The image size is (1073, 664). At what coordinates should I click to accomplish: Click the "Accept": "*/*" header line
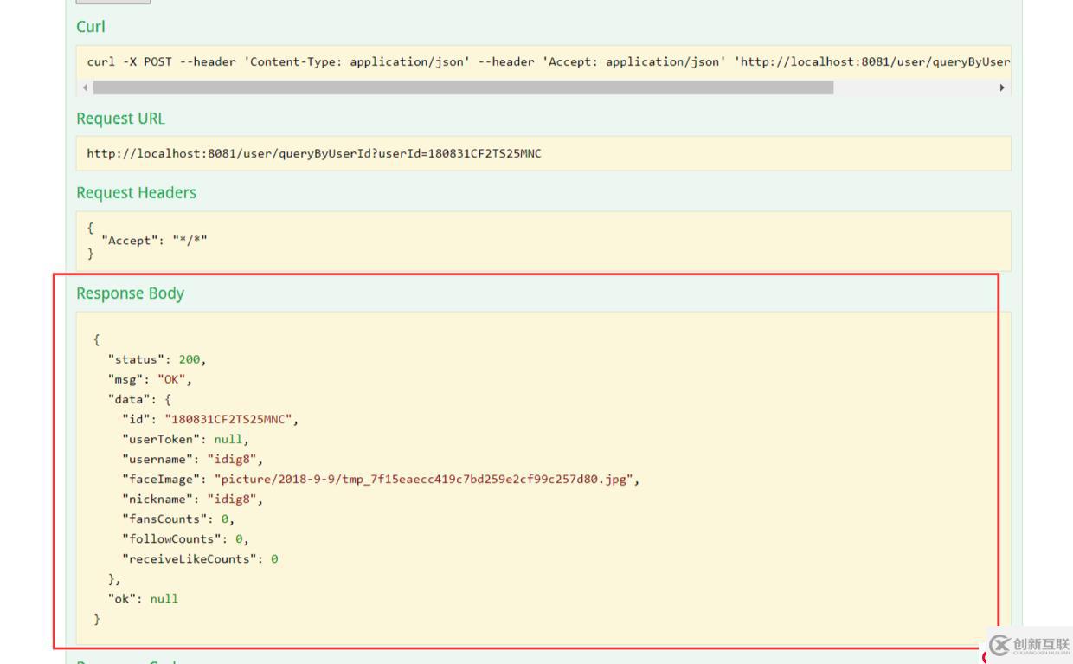coord(154,241)
